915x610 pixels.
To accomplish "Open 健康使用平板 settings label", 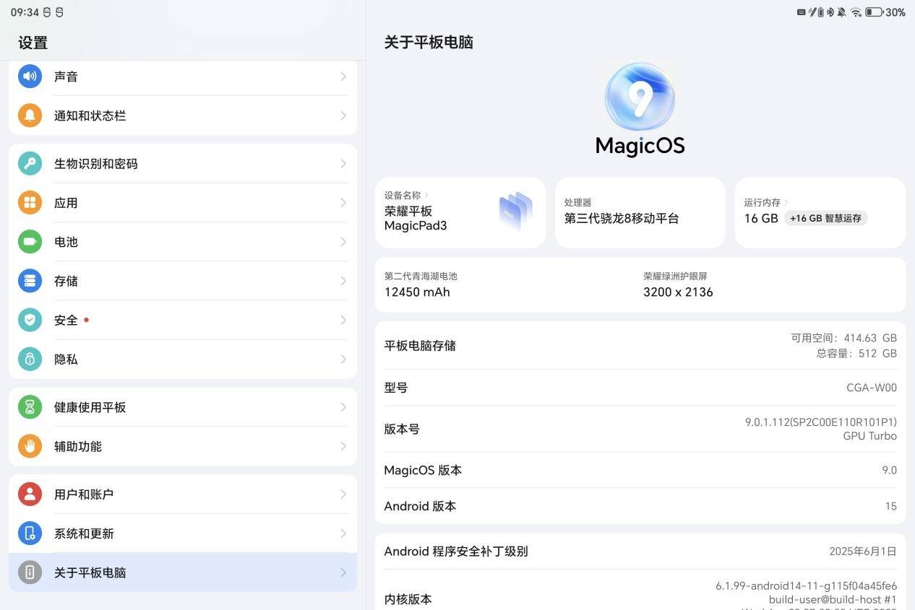I will pyautogui.click(x=90, y=407).
